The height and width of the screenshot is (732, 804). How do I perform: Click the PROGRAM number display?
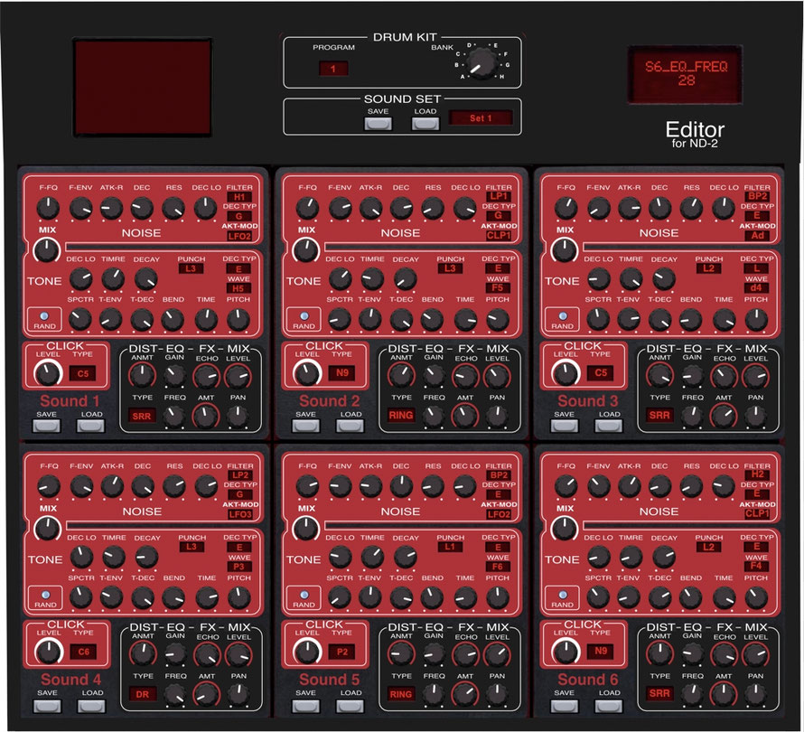(x=333, y=68)
